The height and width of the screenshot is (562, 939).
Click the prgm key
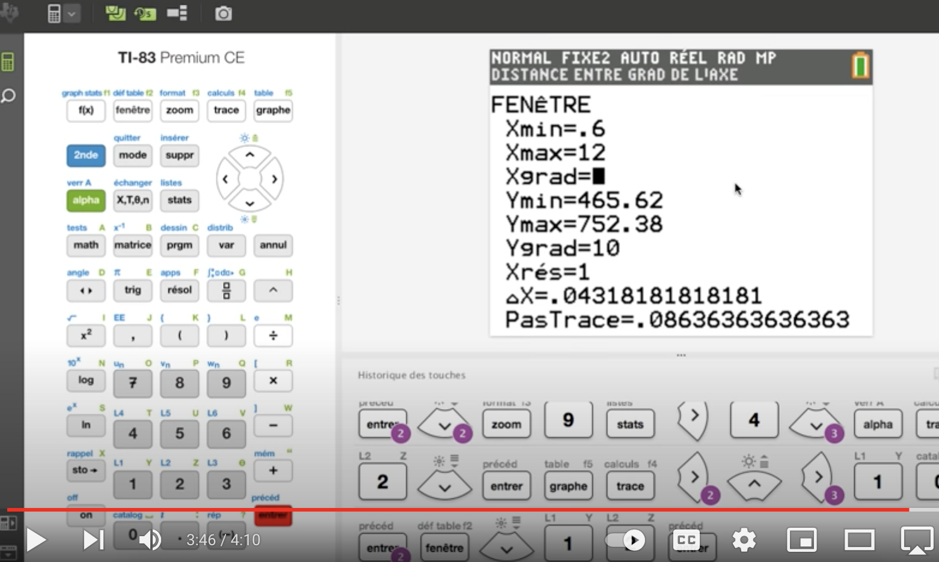coord(180,246)
